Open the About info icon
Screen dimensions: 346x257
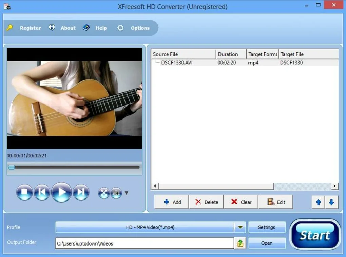pos(52,28)
